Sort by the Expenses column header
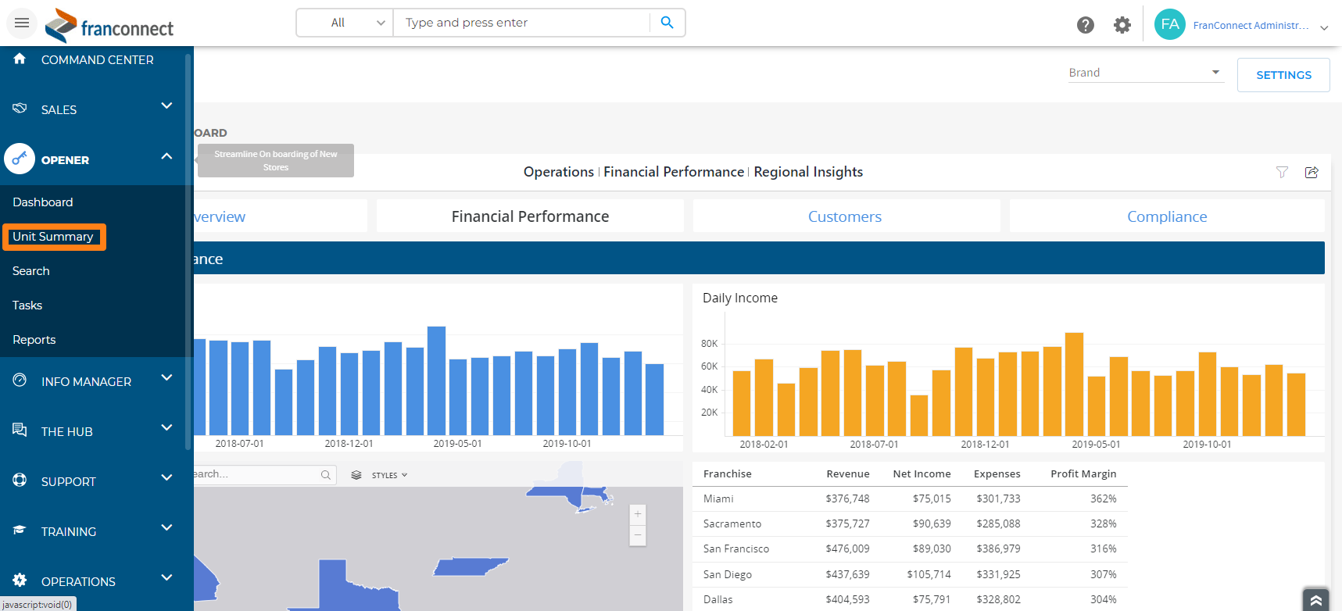Image resolution: width=1342 pixels, height=611 pixels. [x=997, y=473]
